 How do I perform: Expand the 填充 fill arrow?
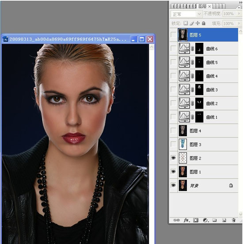click(x=239, y=23)
